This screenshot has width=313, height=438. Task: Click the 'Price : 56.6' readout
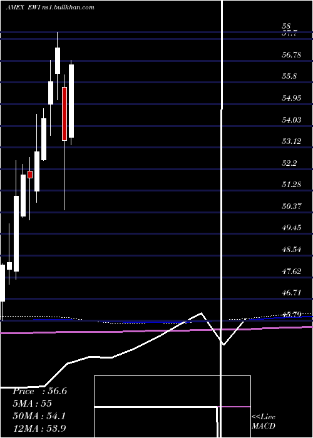tap(39, 391)
